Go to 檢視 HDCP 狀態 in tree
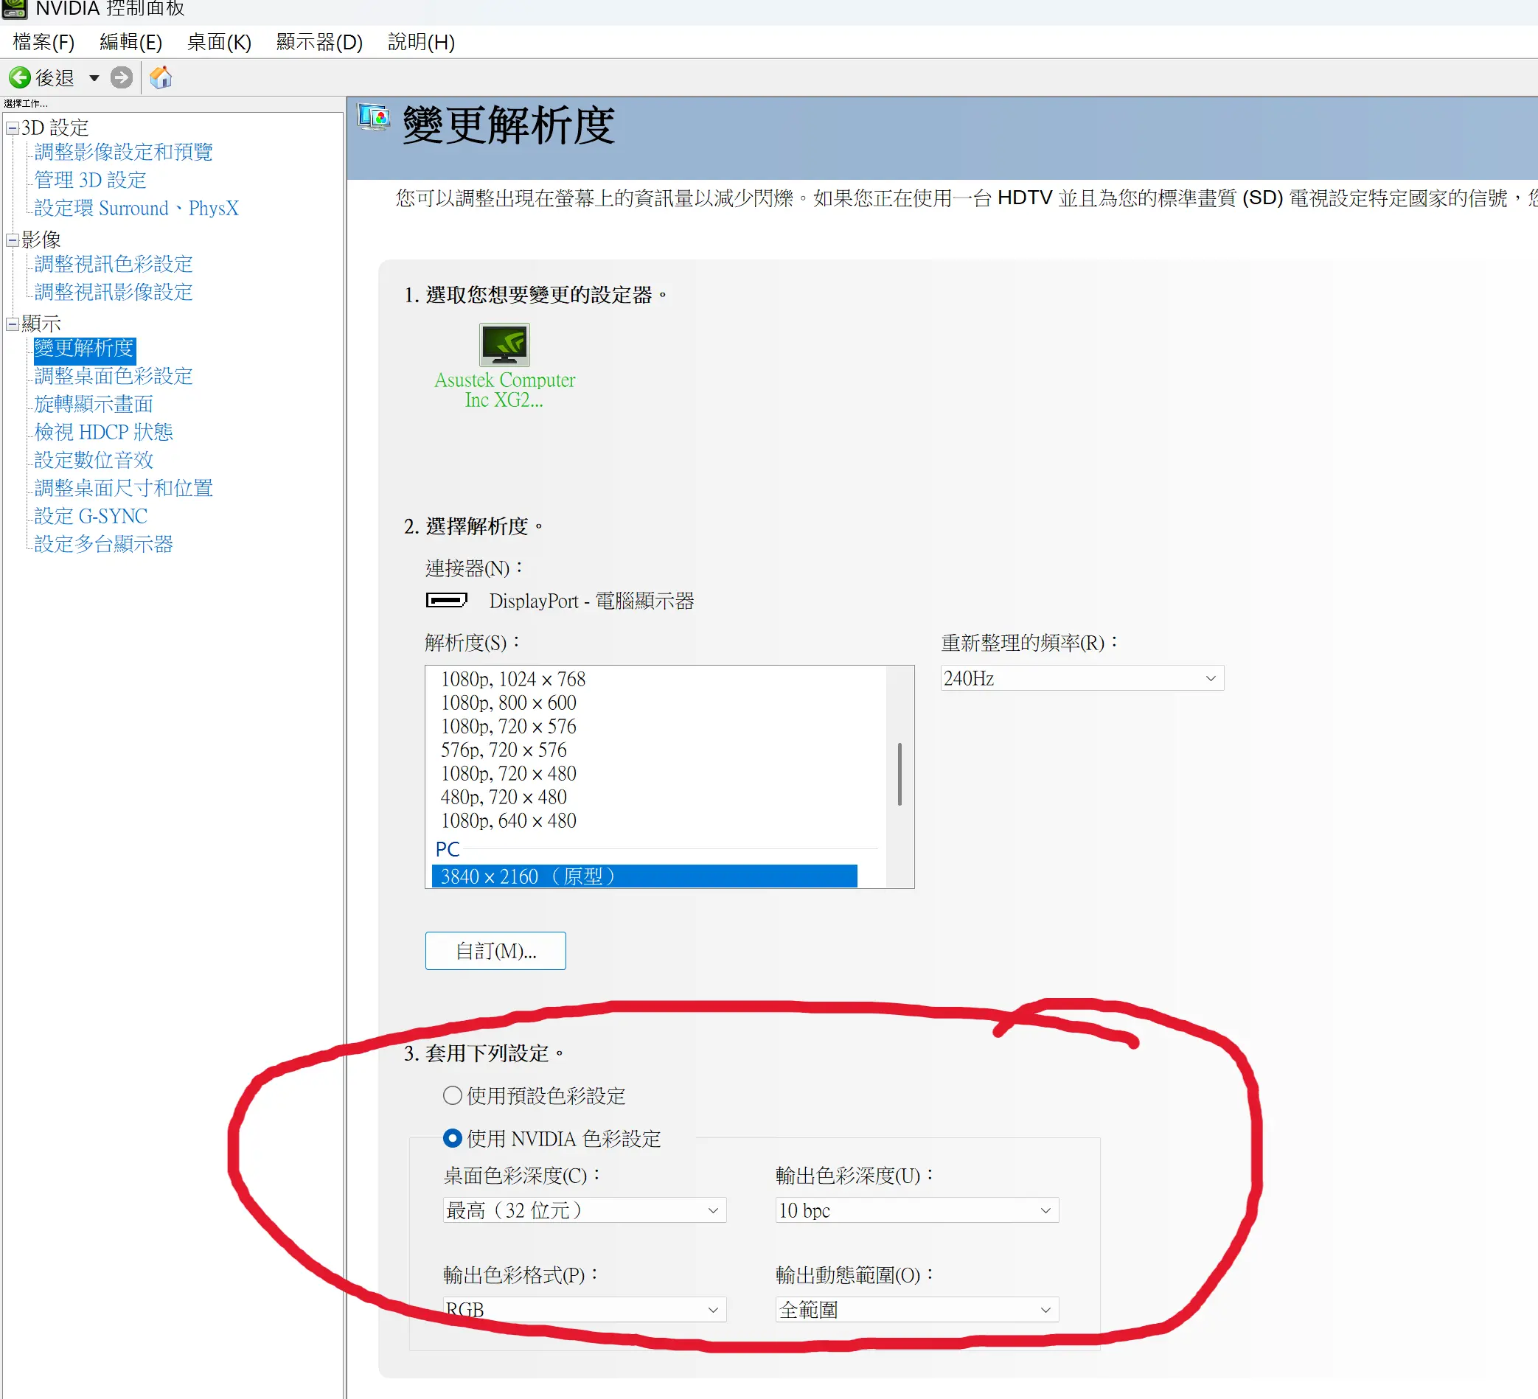 [104, 433]
